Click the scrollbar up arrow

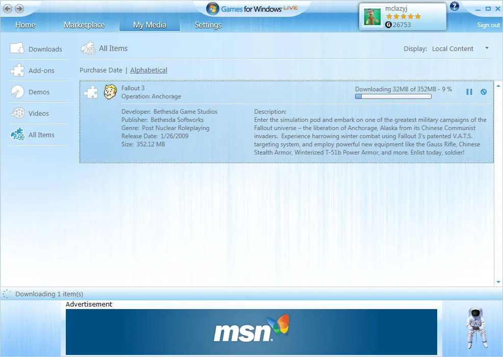[x=498, y=86]
